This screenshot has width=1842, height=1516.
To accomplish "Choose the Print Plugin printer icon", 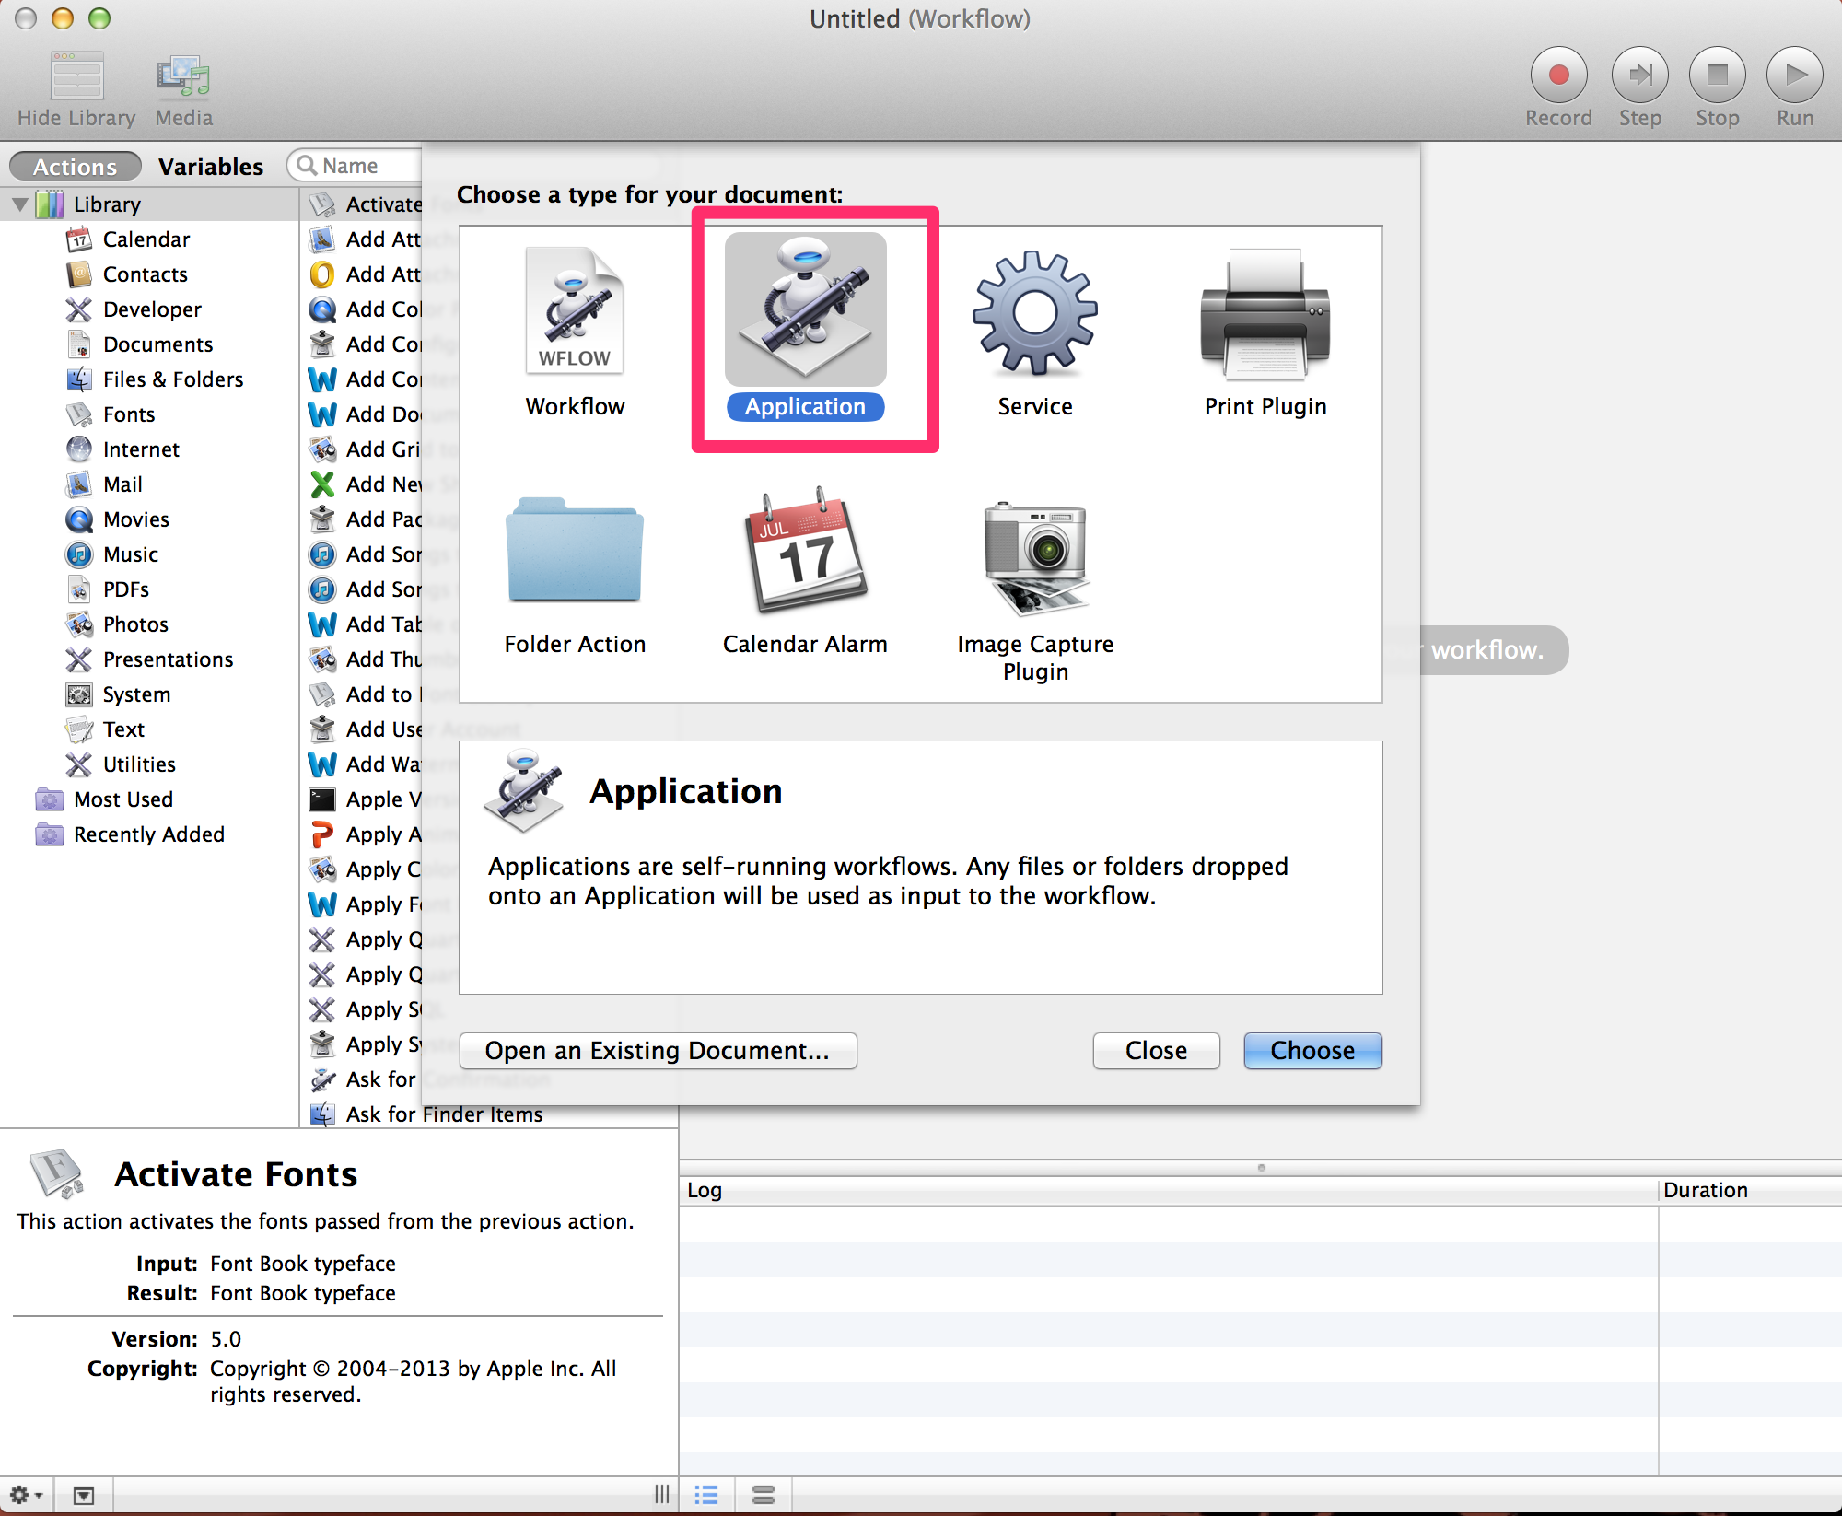I will click(x=1265, y=313).
